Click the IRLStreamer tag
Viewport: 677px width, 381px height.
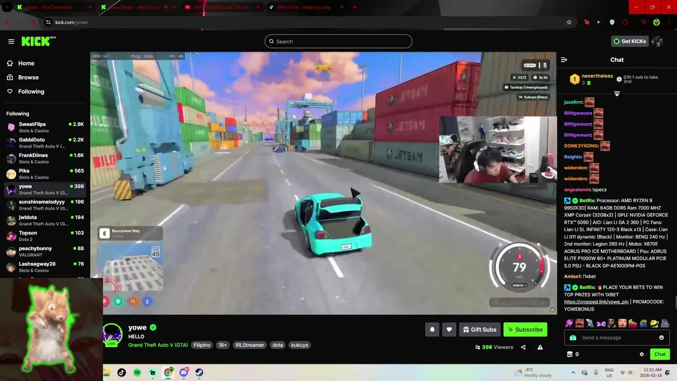(x=250, y=345)
